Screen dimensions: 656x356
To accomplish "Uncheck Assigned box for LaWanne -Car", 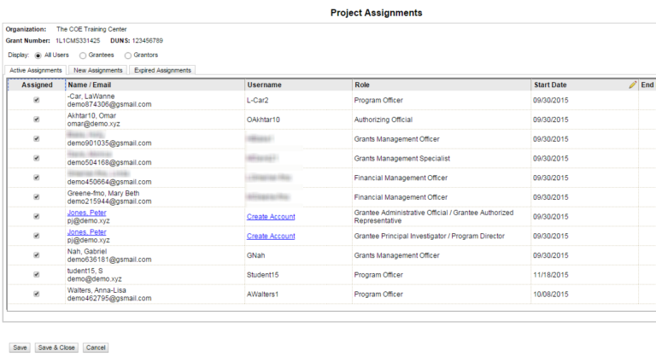I will pyautogui.click(x=36, y=100).
